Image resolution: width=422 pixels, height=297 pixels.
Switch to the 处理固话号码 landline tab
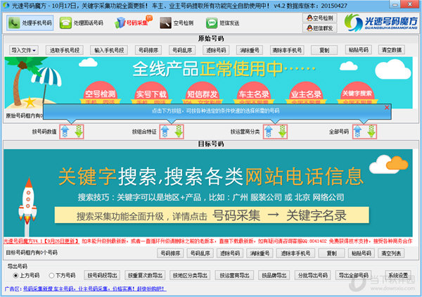82,23
